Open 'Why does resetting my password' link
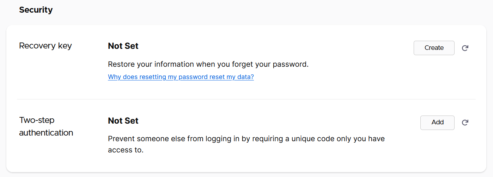493x177 pixels. point(181,77)
